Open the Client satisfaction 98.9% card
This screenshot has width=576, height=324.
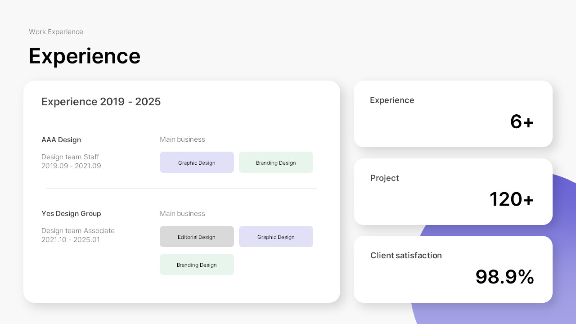click(x=453, y=269)
